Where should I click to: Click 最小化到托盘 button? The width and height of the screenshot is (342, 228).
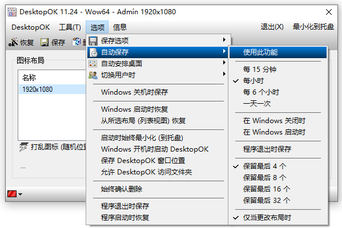point(313,27)
